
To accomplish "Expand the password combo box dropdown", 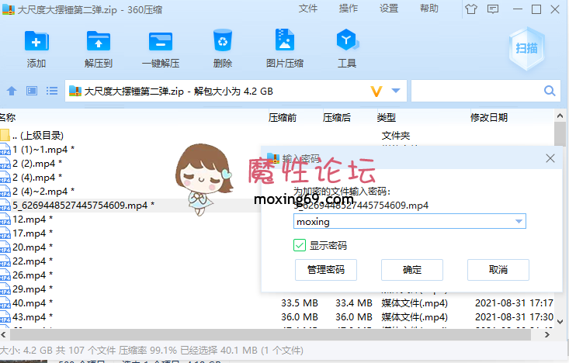I will pyautogui.click(x=519, y=222).
